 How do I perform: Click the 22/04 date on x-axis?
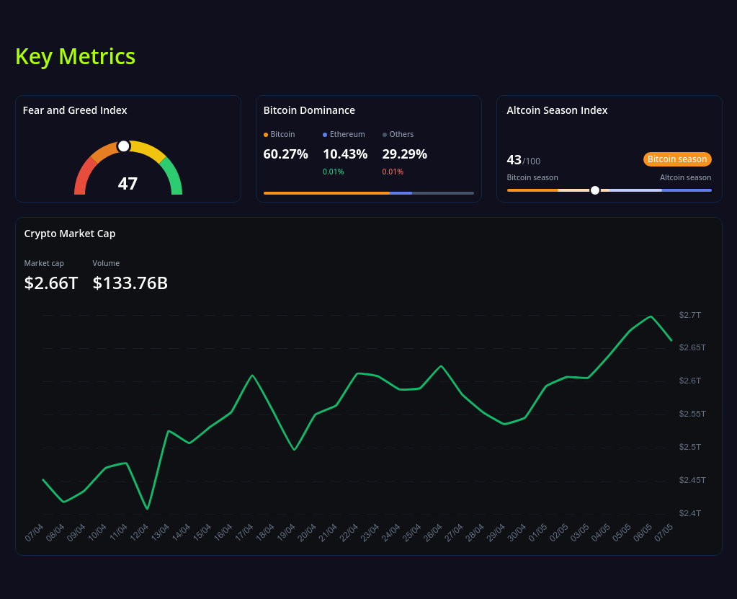[x=349, y=533]
